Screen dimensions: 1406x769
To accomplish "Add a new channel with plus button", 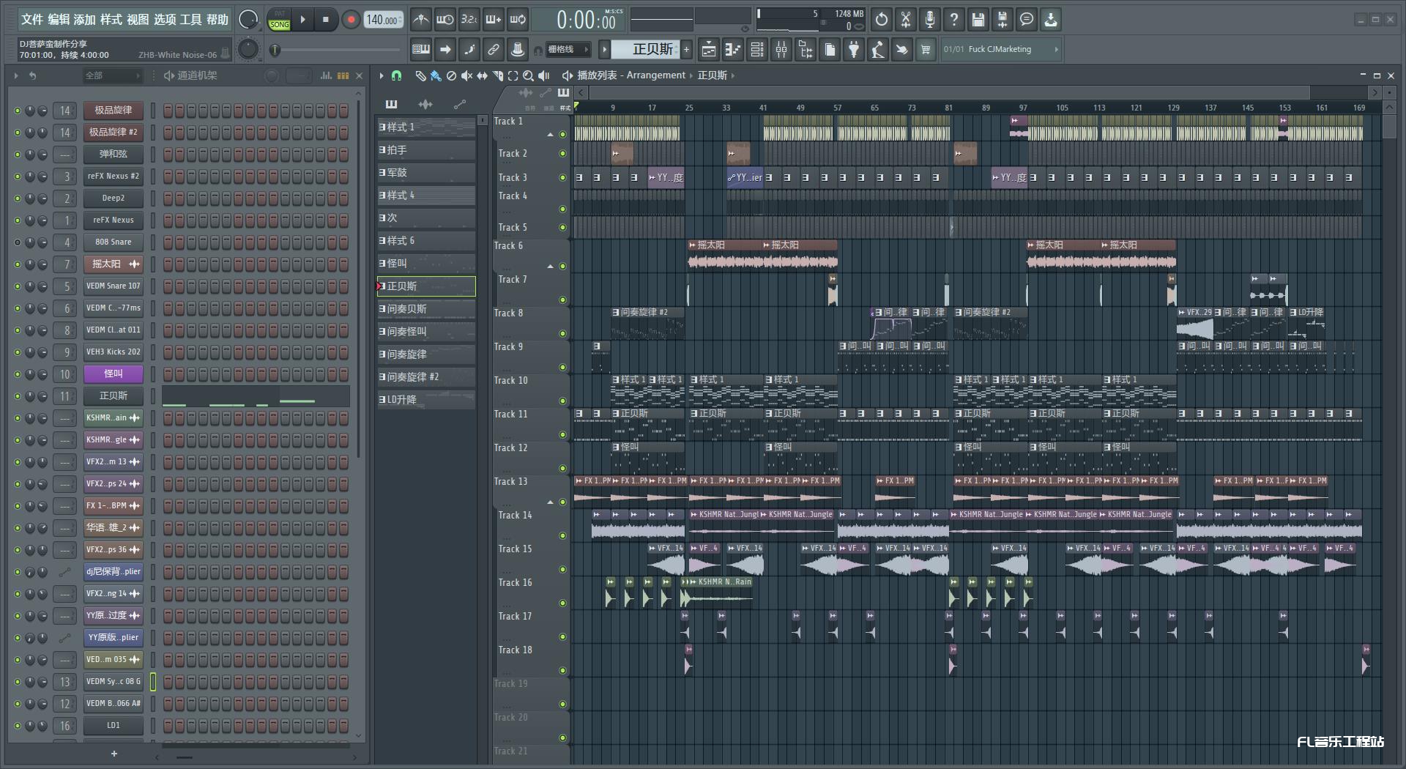I will coord(114,754).
